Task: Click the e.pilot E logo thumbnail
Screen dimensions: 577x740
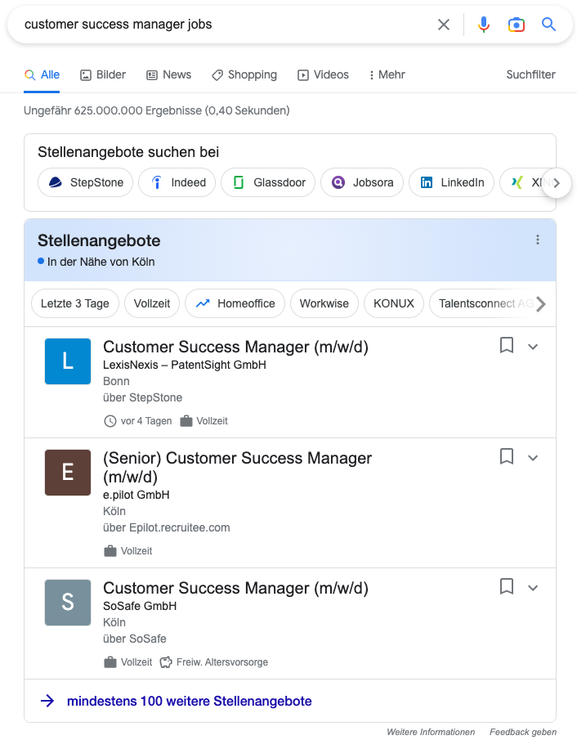Action: (x=68, y=473)
